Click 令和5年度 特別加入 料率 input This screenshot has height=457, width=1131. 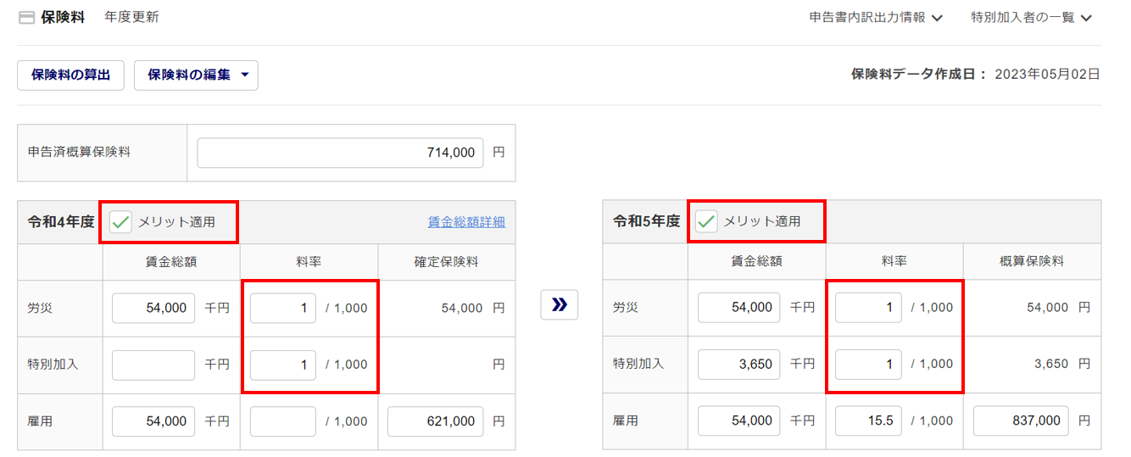[x=868, y=364]
